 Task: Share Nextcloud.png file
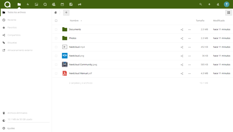(182, 56)
